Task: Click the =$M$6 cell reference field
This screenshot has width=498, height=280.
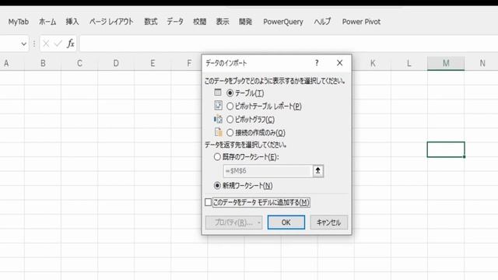Action: pos(268,171)
